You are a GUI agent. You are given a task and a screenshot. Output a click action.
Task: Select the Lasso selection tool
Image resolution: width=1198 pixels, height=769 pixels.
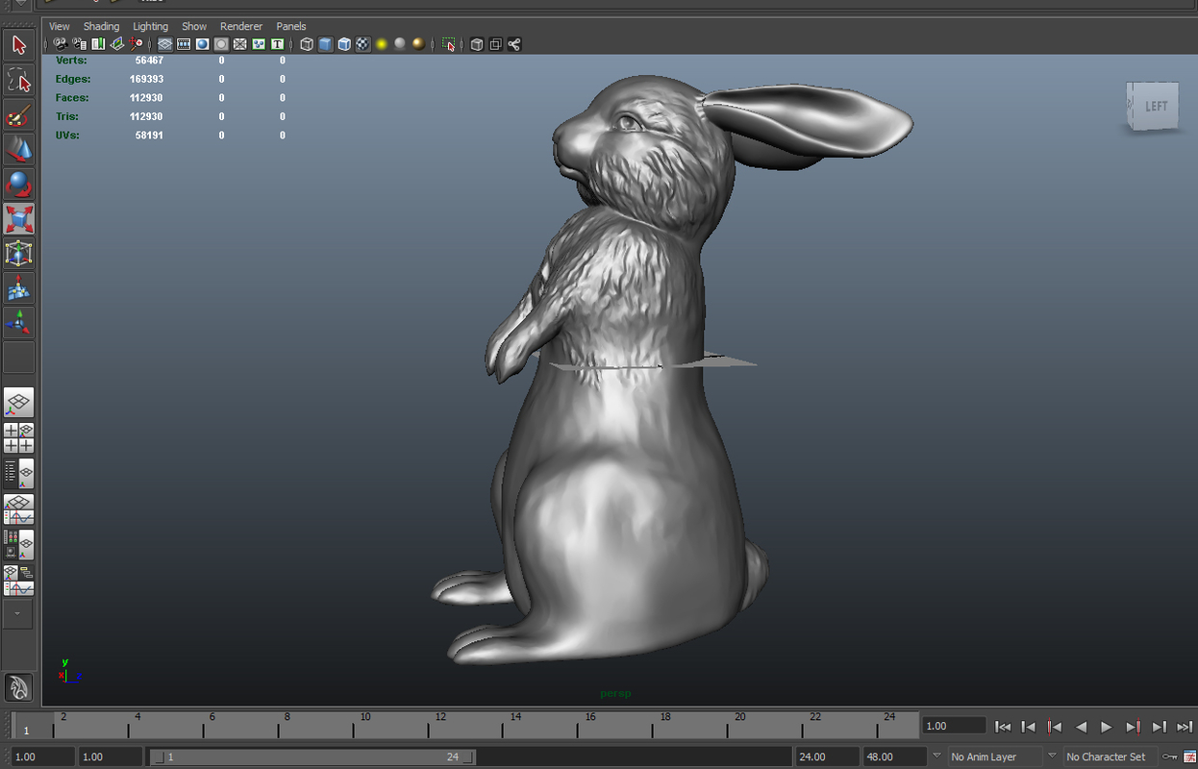[19, 81]
